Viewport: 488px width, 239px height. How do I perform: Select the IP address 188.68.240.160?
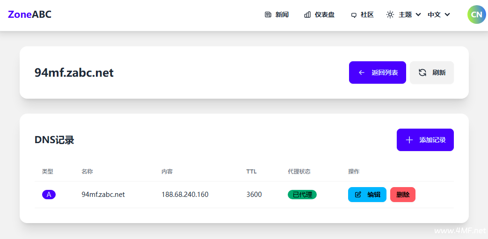point(185,195)
